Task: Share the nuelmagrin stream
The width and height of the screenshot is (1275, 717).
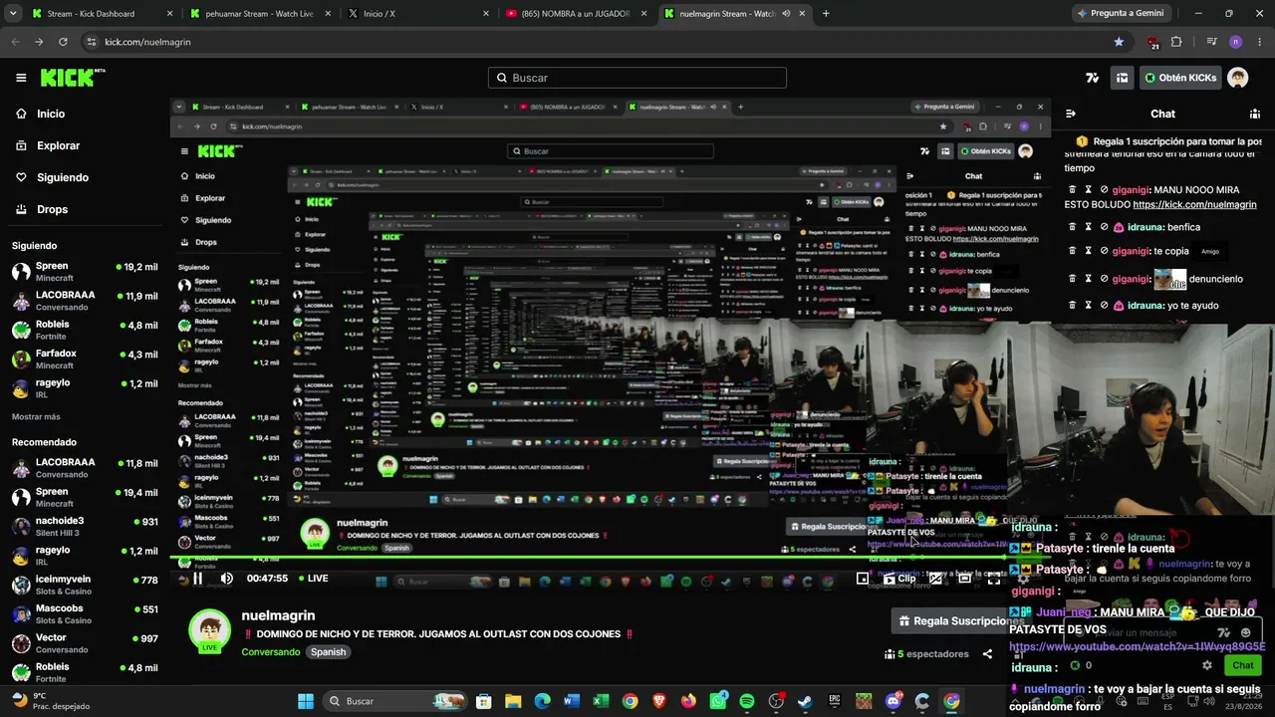Action: [987, 654]
